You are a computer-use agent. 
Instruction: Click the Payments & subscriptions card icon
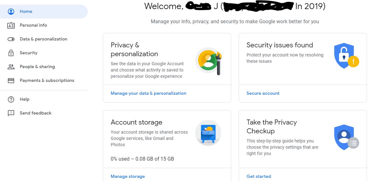click(x=11, y=80)
